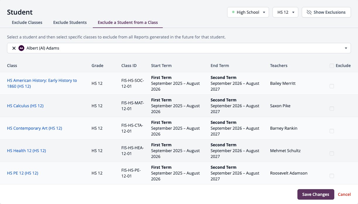The image size is (358, 204).
Task: Click the Cancel link
Action: (x=344, y=194)
